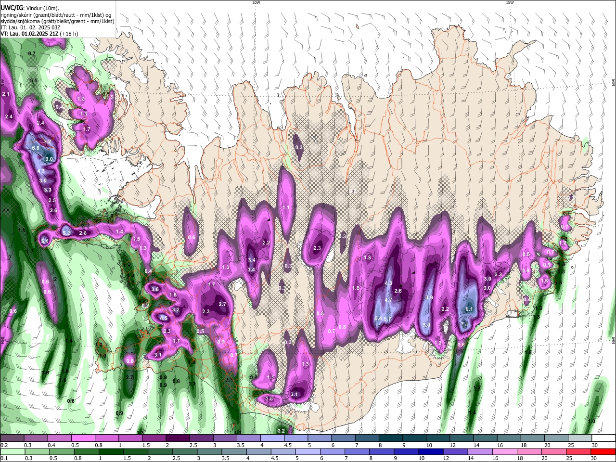Click the palest green rain swatch between 0.1 and 0.3
The height and width of the screenshot is (462, 616).
coord(13,451)
